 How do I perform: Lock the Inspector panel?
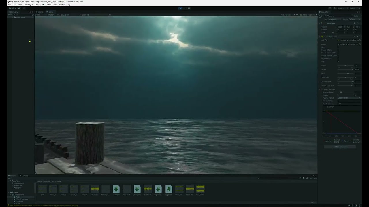(x=357, y=12)
